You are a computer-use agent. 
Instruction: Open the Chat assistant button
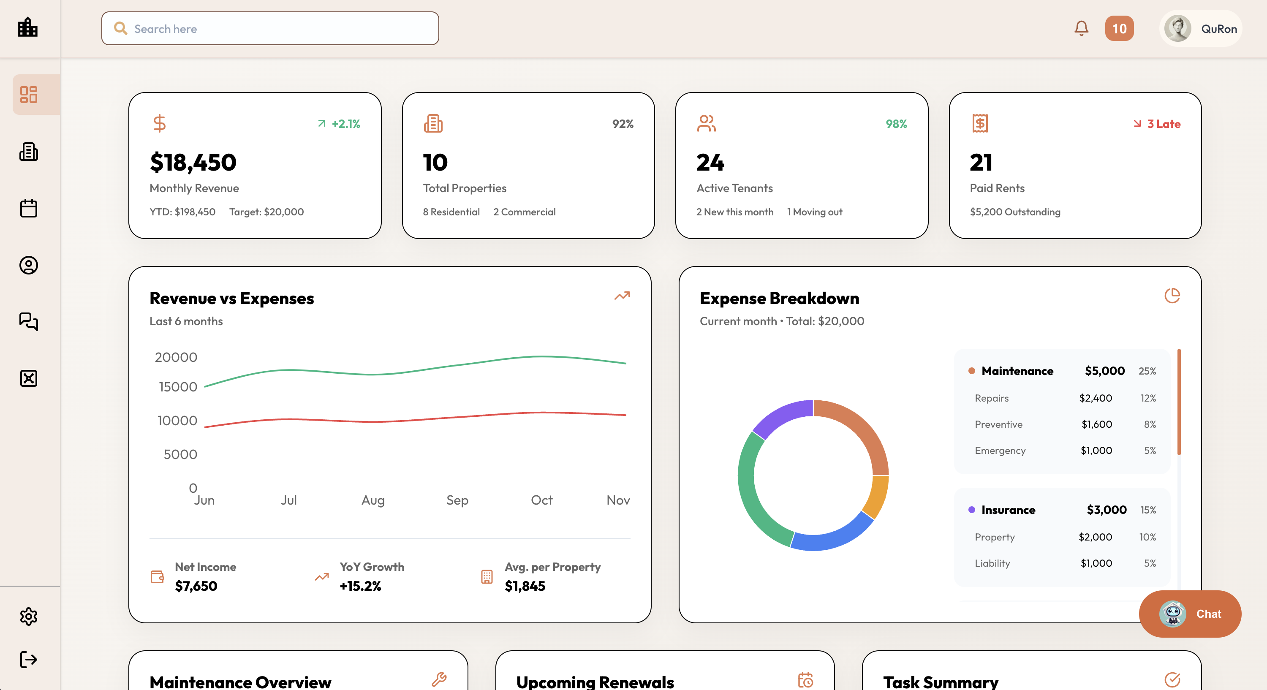(x=1190, y=614)
